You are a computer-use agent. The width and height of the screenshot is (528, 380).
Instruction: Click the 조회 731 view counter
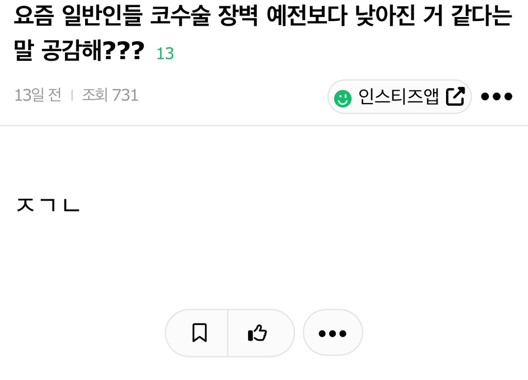point(109,95)
